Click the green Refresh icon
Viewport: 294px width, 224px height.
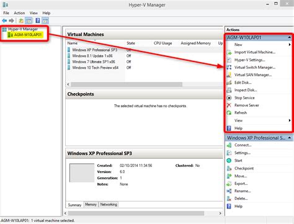coord(229,113)
